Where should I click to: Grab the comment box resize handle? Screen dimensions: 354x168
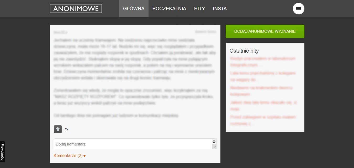[x=215, y=147]
